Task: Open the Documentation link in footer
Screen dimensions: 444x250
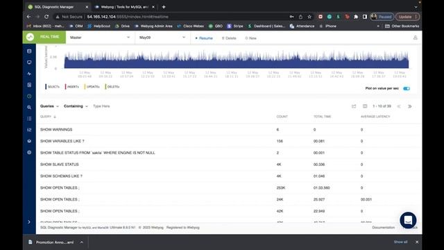Action: [383, 228]
